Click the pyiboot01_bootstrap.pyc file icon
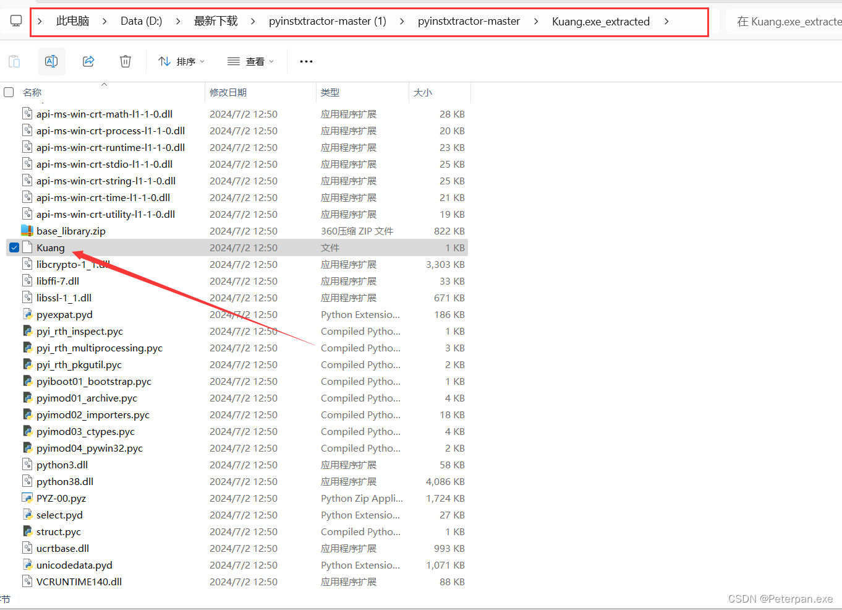842x610 pixels. click(x=27, y=381)
